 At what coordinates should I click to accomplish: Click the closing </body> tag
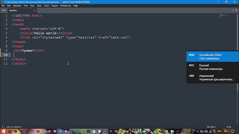click(x=19, y=60)
